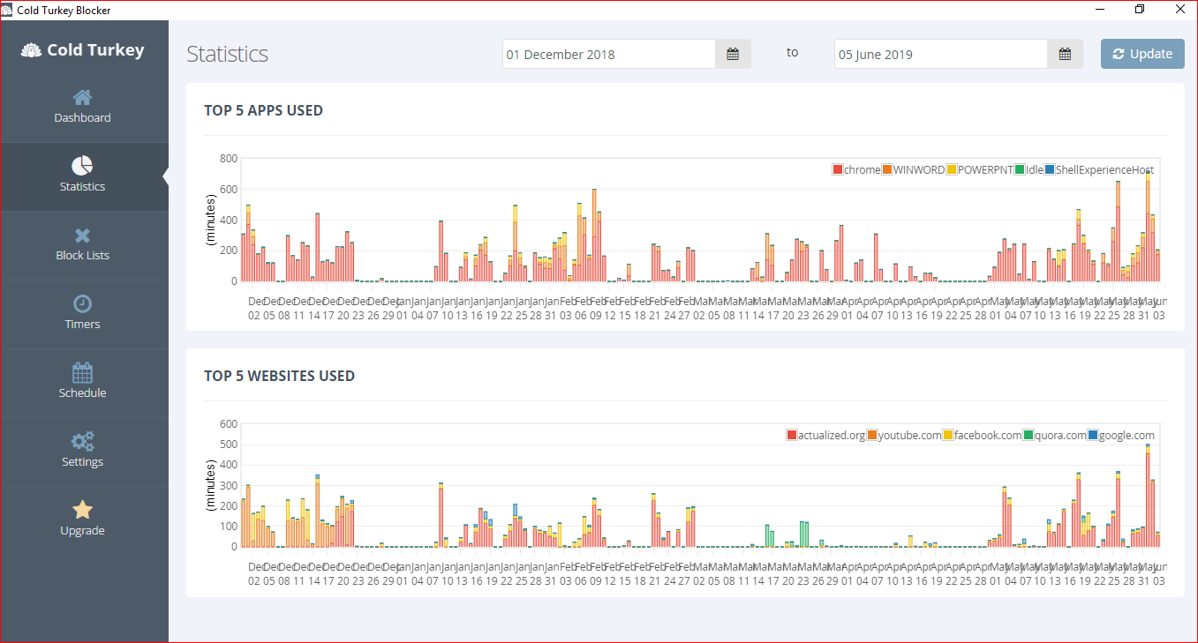The height and width of the screenshot is (643, 1198).
Task: Maximize the Cold Turkey Blocker window
Action: [x=1140, y=10]
